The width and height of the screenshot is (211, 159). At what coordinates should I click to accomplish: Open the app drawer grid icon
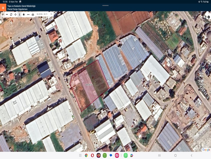coord(80,155)
